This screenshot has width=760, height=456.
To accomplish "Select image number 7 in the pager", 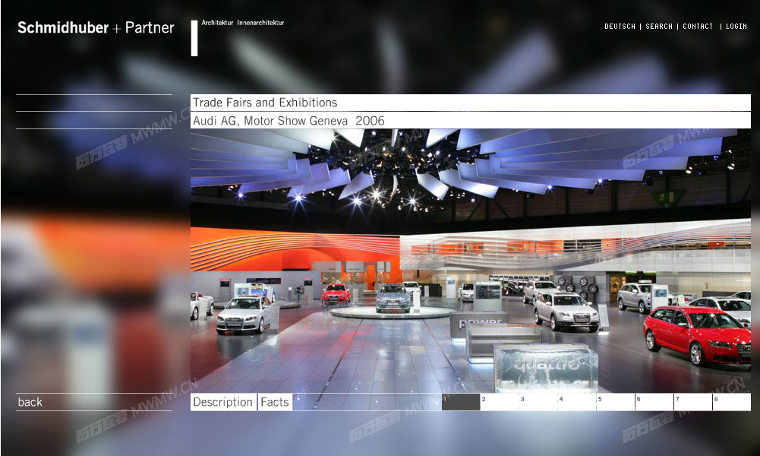I will click(x=693, y=402).
